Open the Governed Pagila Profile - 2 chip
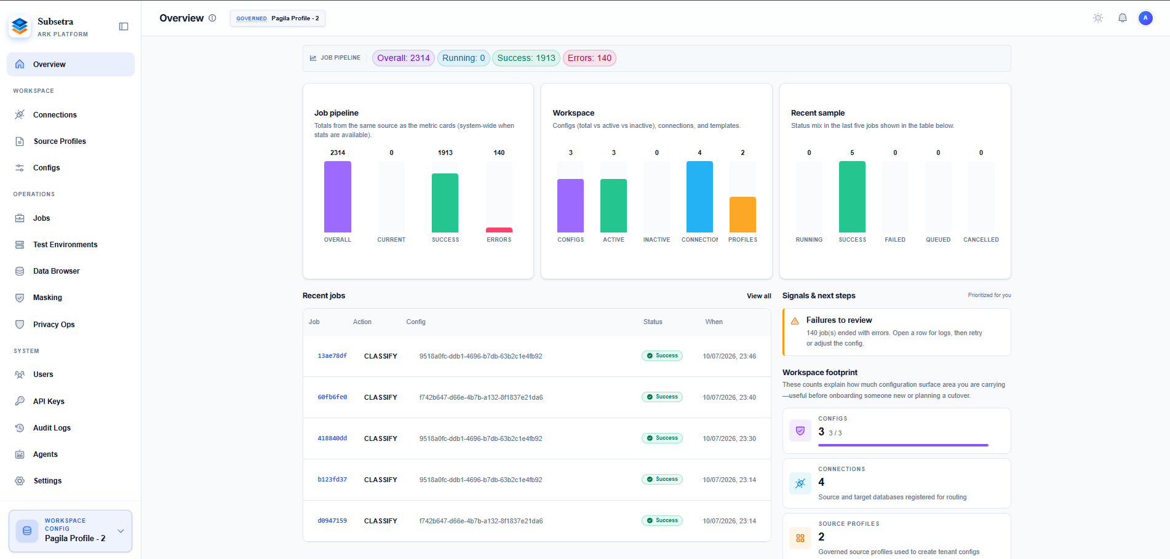Image resolution: width=1170 pixels, height=559 pixels. point(277,18)
